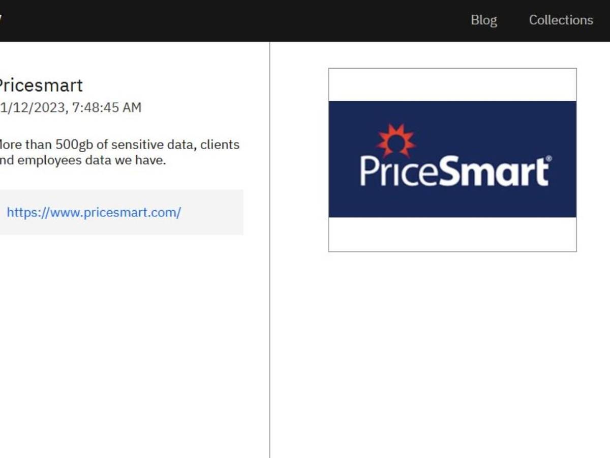The image size is (610, 458).
Task: Click the white space below the logo frame
Action: click(452, 331)
